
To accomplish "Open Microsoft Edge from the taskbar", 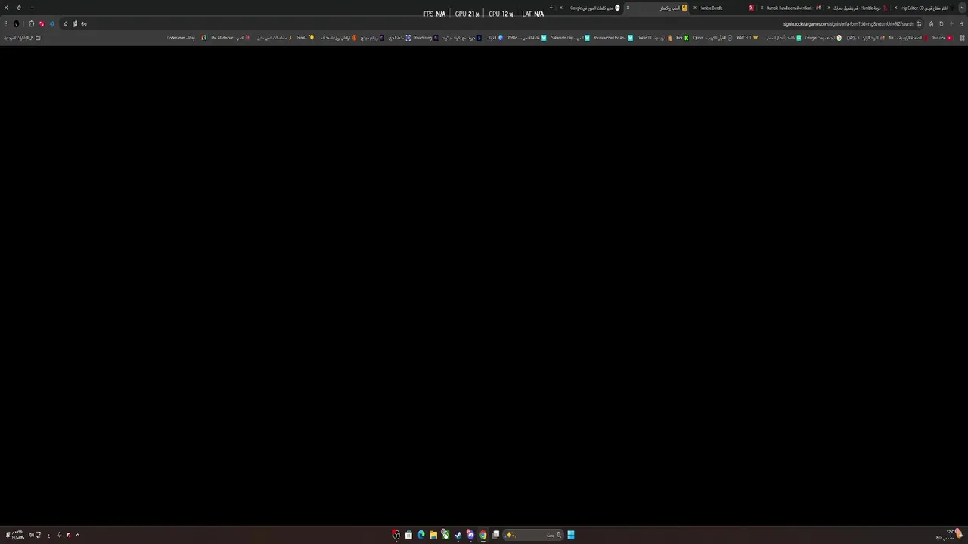I will (x=421, y=535).
